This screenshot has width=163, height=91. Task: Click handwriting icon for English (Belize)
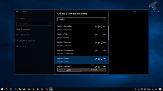[104, 34]
